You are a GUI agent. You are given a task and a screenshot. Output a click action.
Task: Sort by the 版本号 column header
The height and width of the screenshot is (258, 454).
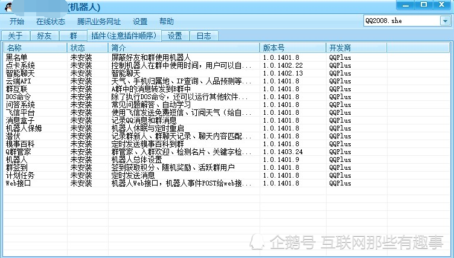tap(293, 48)
